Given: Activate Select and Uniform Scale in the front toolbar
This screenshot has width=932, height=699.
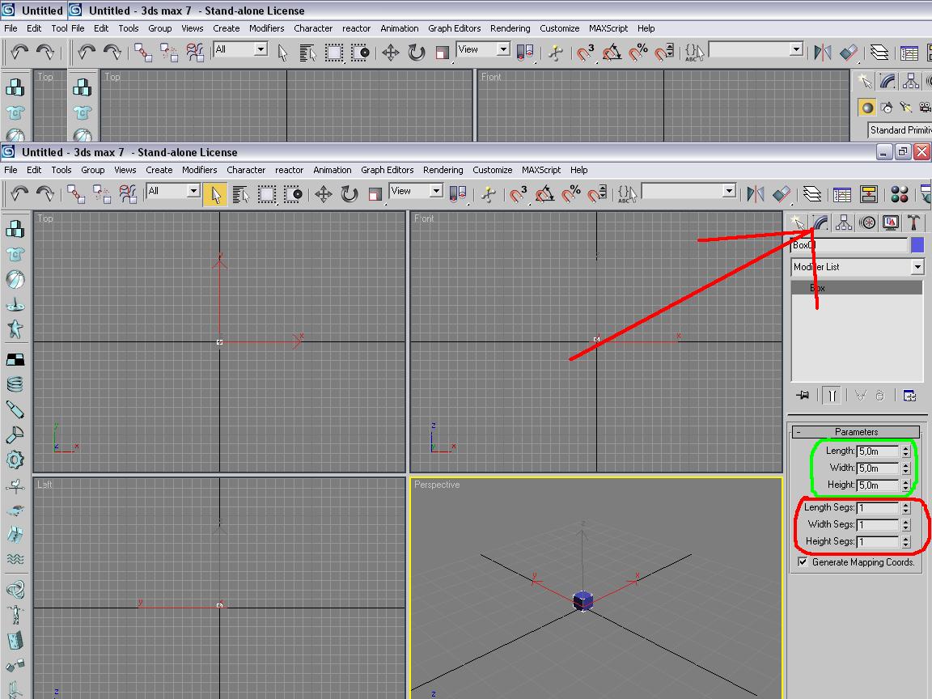Looking at the screenshot, I should tap(375, 194).
